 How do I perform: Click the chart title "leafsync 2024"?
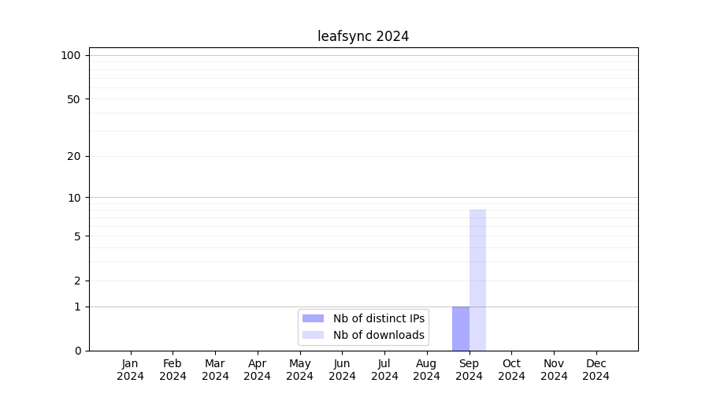pos(363,36)
